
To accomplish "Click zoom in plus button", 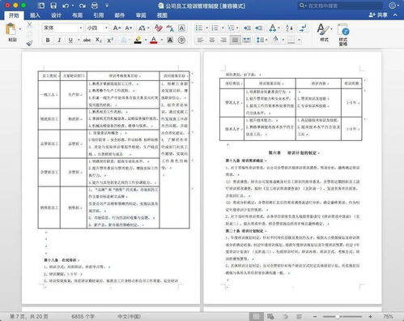I will click(371, 316).
